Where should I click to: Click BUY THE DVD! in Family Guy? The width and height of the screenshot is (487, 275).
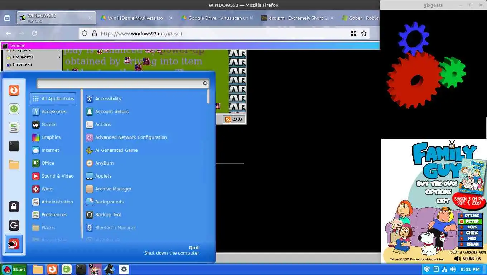[437, 184]
